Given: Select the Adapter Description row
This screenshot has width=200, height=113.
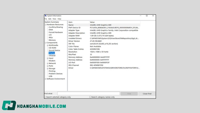Looking at the screenshot, I should pos(104,33).
